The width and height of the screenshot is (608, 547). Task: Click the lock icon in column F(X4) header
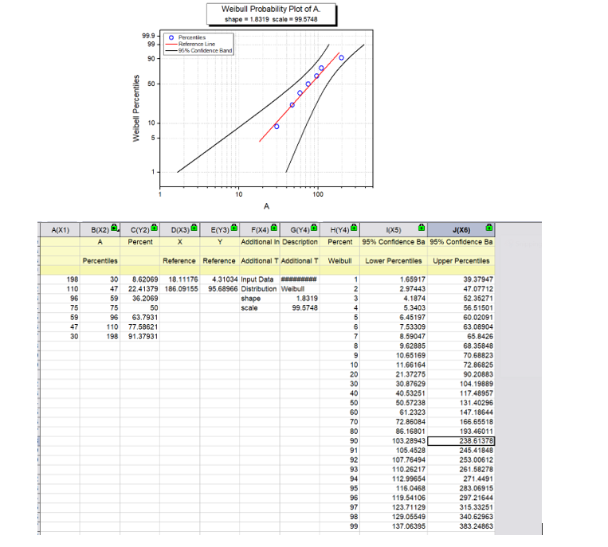[274, 228]
